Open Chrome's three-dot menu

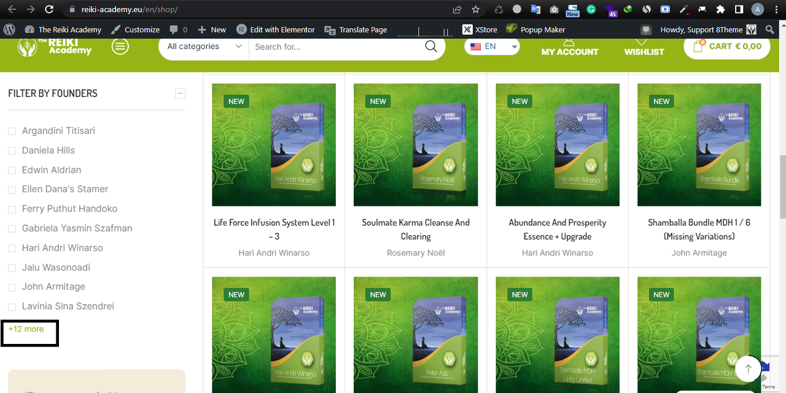(776, 10)
